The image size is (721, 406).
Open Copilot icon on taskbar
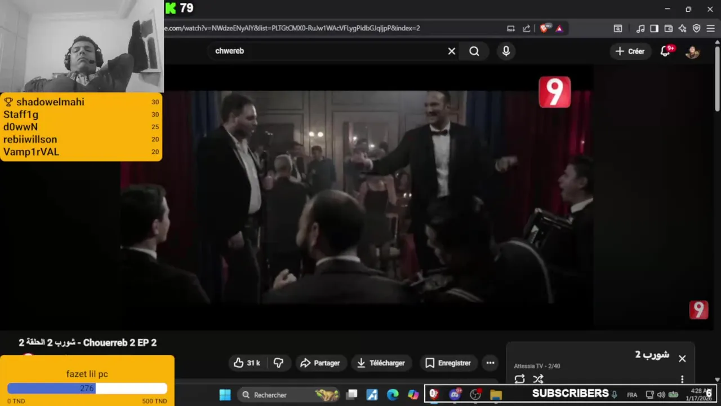click(x=413, y=395)
